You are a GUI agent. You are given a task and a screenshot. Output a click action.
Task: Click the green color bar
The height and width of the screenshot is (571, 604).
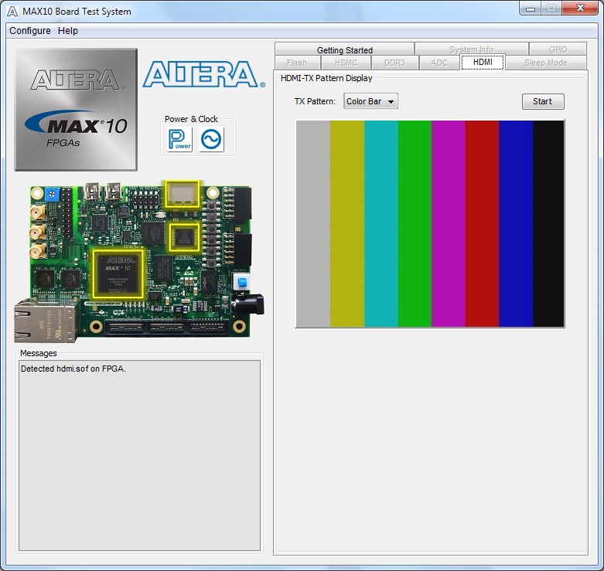click(415, 223)
